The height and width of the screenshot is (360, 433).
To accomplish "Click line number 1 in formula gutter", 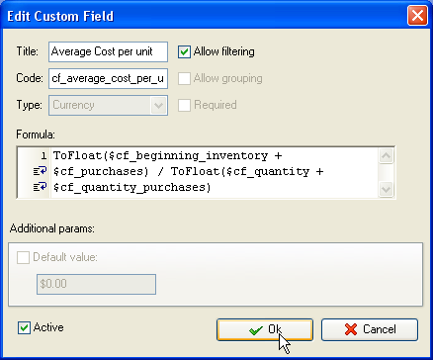I will tap(43, 155).
